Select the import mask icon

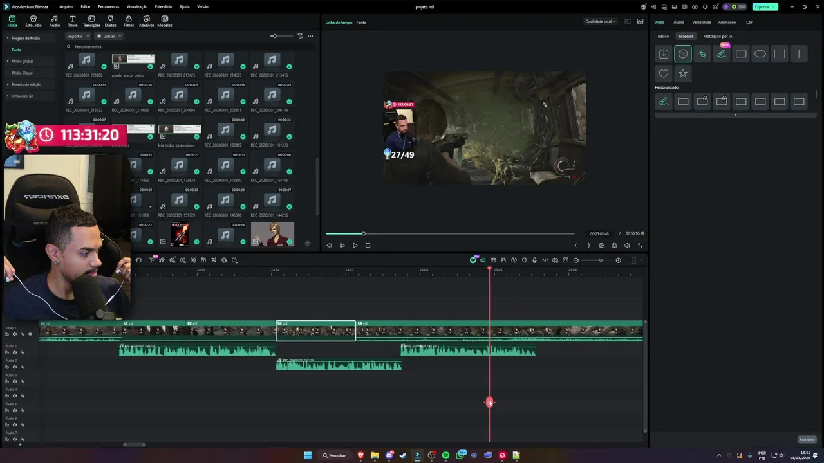coord(664,54)
